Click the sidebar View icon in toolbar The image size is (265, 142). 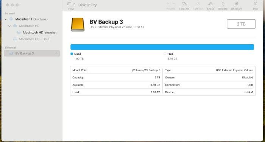(x=69, y=4)
